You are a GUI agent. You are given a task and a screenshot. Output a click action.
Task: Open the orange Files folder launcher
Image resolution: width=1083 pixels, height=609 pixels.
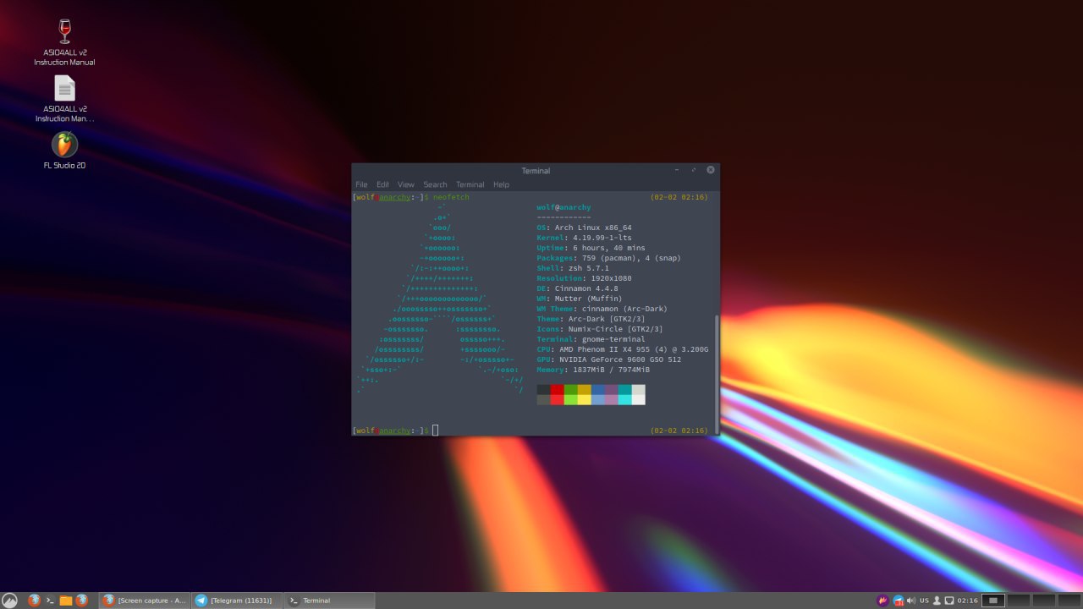coord(66,601)
